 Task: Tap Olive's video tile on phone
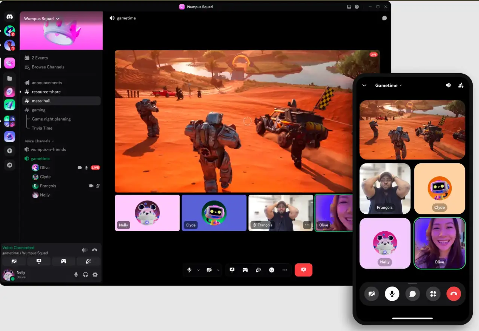tap(440, 243)
